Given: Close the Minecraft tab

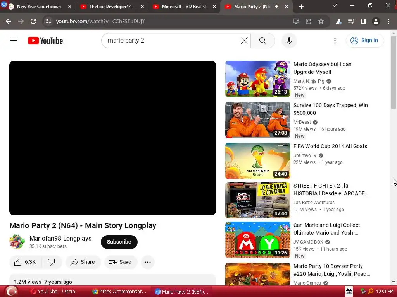Looking at the screenshot, I should pos(214,7).
